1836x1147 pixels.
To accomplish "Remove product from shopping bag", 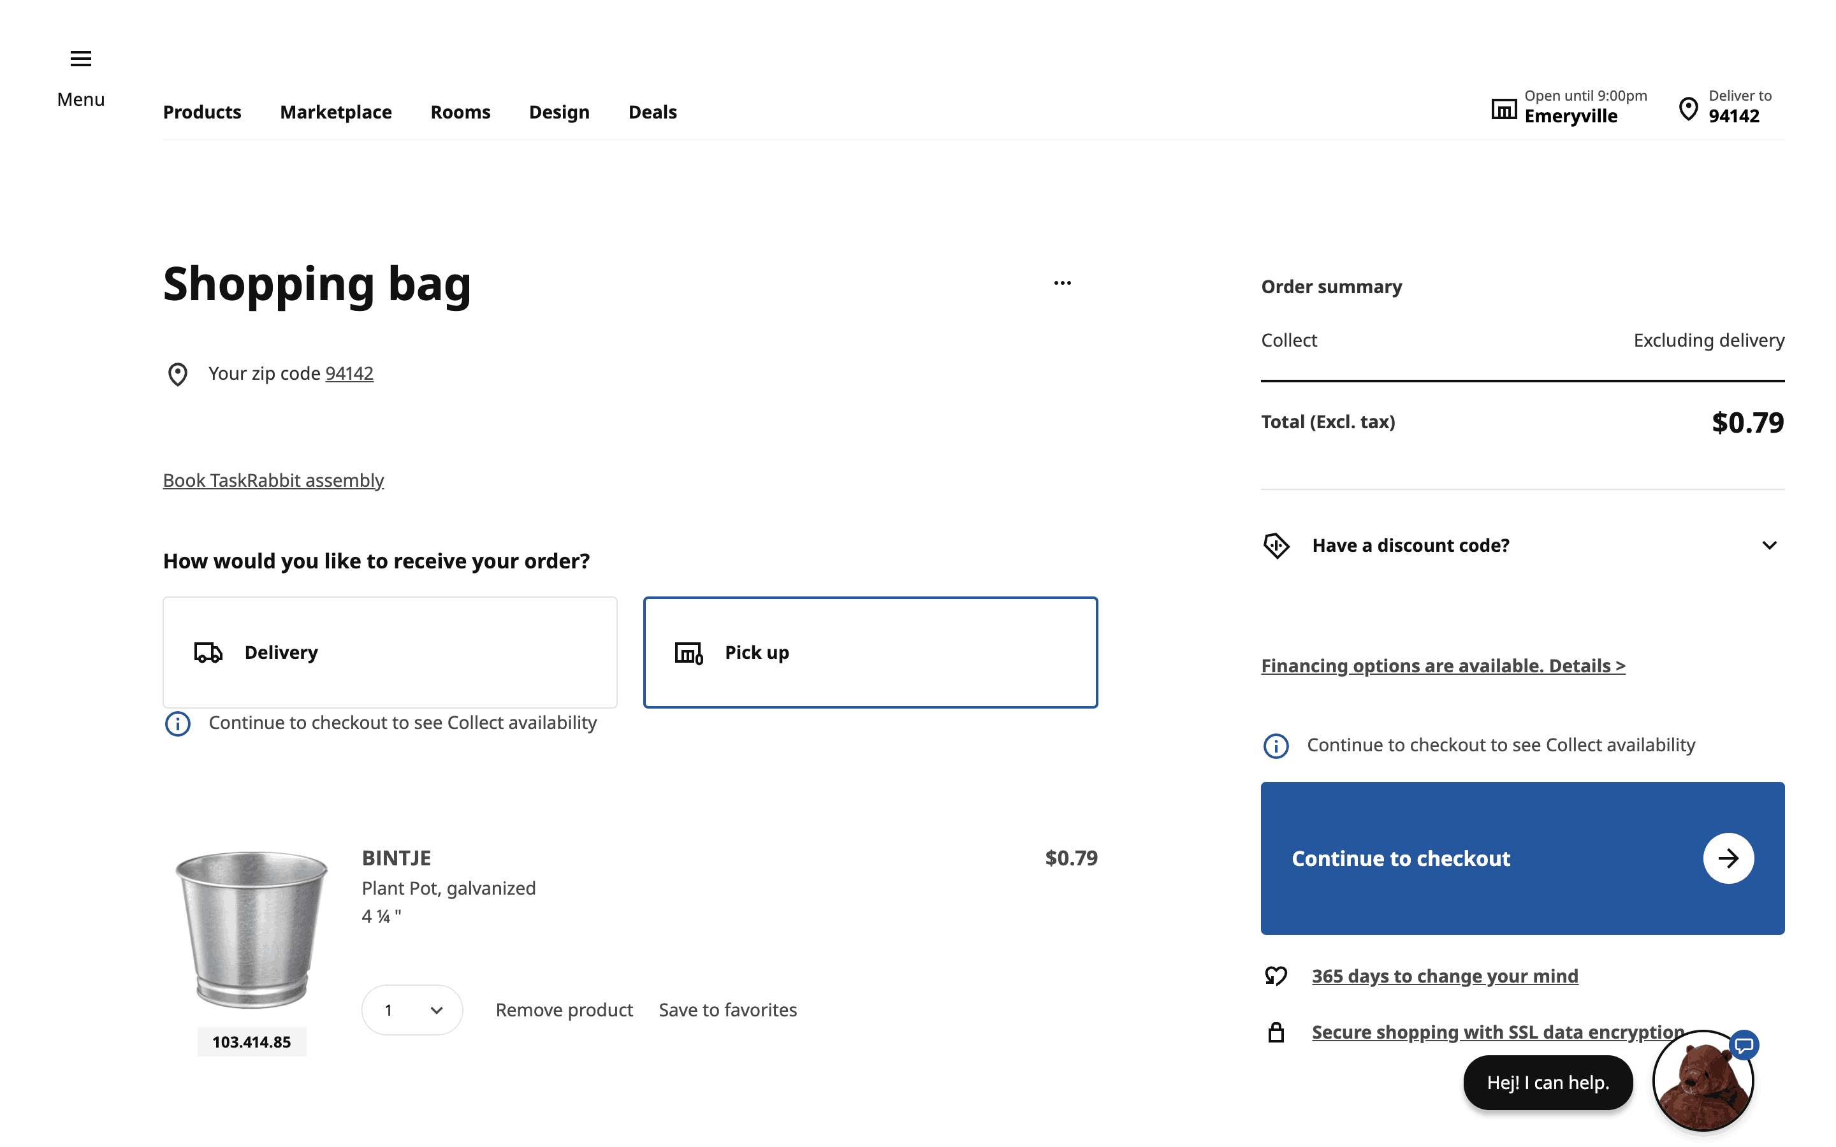I will point(564,1010).
